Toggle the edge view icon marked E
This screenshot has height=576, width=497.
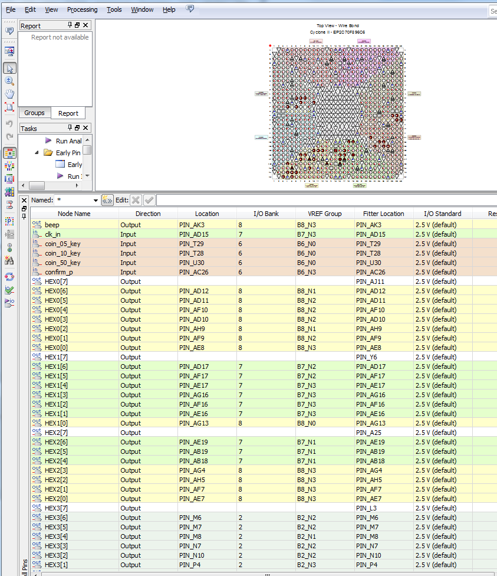(9, 179)
